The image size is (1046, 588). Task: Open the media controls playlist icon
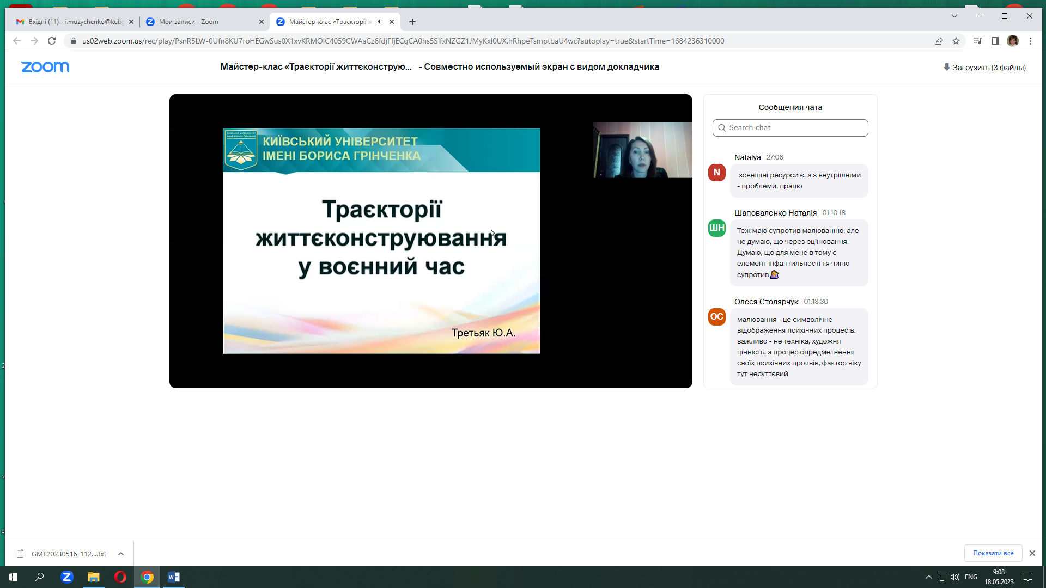pos(977,41)
